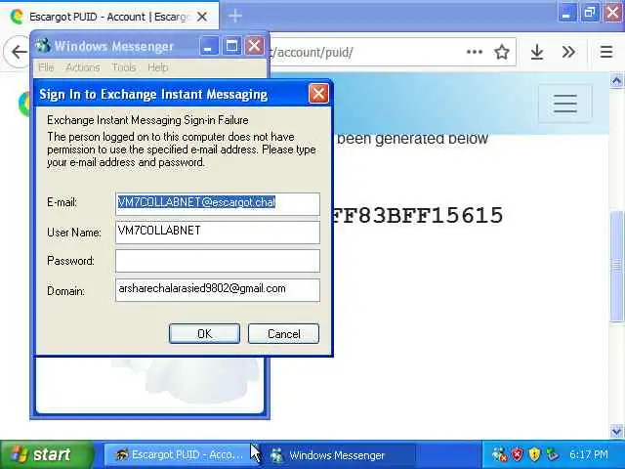Screen dimensions: 625x469
Task: Open the page actions three-dots menu
Action: (475, 52)
